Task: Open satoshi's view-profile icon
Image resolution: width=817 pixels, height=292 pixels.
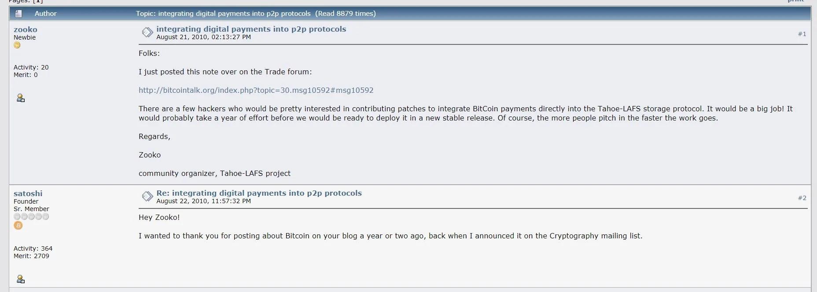Action: pyautogui.click(x=20, y=279)
